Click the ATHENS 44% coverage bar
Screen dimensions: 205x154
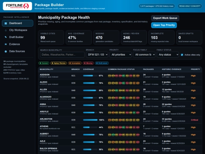[90, 127]
